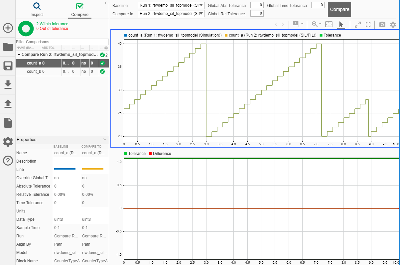Screen dimensions: 400x265
Task: Click the Baseline Absolute Tolerance value 0
Action: click(56, 186)
